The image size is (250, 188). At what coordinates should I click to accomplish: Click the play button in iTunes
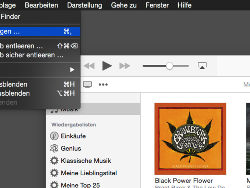click(x=107, y=66)
